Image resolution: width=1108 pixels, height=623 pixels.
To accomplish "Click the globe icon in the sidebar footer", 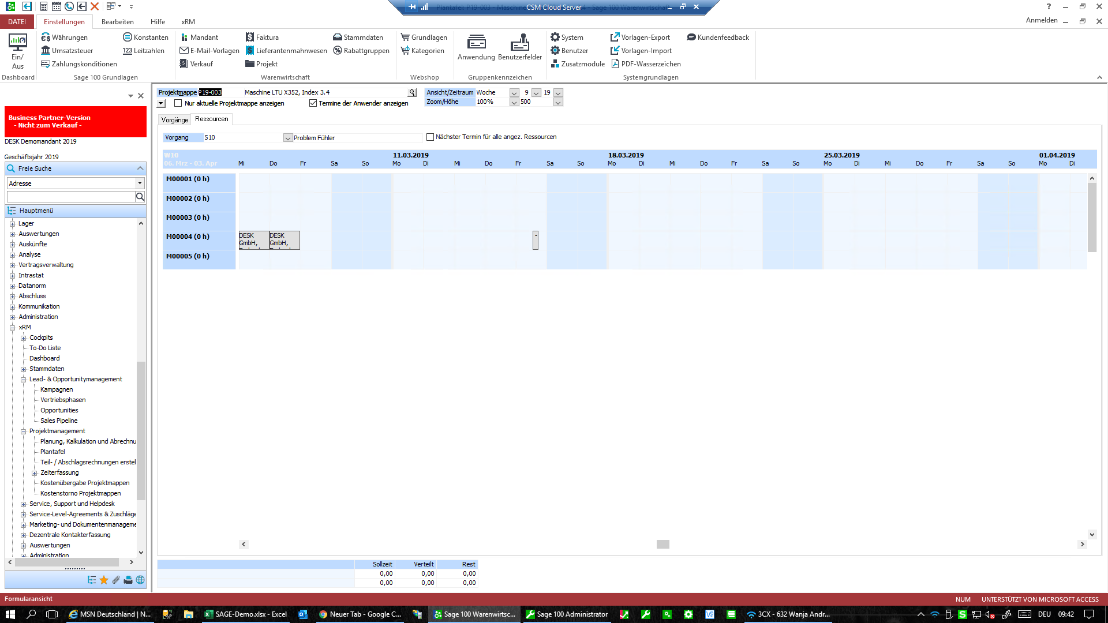I will pos(140,580).
